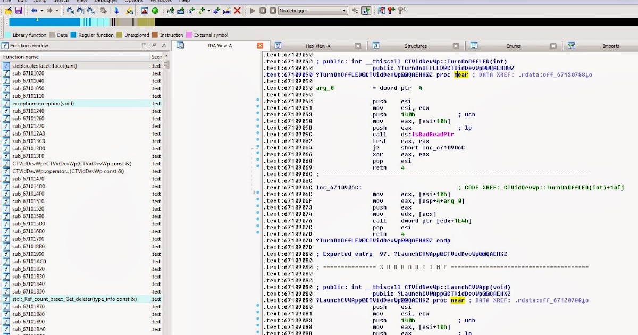
Task: Click the blue down-arrow jump icon
Action: [x=116, y=11]
